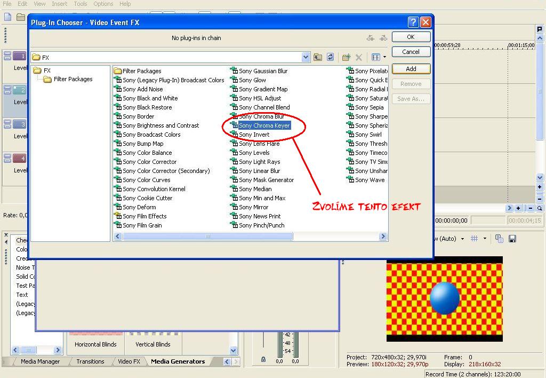Click the FX folder icon in the tree
Image resolution: width=546 pixels, height=378 pixels.
pos(37,70)
